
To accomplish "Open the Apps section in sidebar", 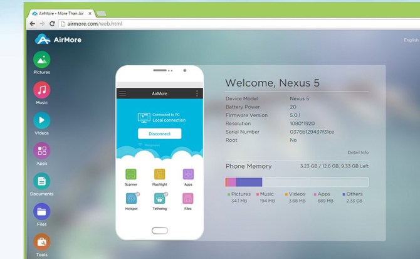I will point(42,154).
